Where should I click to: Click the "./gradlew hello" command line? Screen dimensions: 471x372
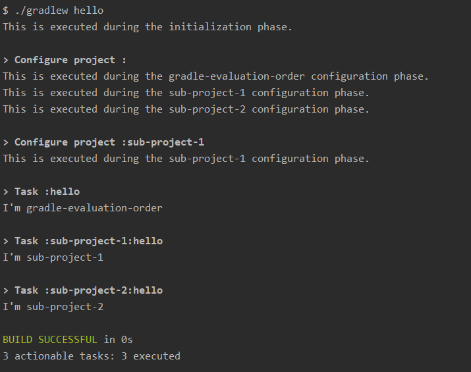click(53, 11)
